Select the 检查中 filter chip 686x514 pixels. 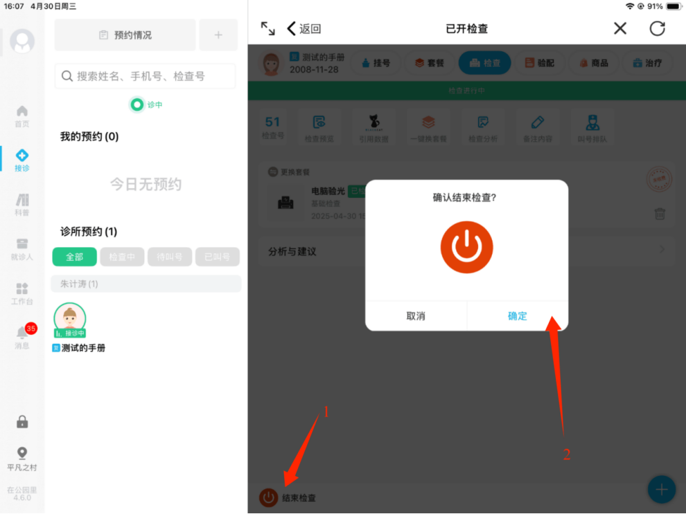click(x=122, y=257)
